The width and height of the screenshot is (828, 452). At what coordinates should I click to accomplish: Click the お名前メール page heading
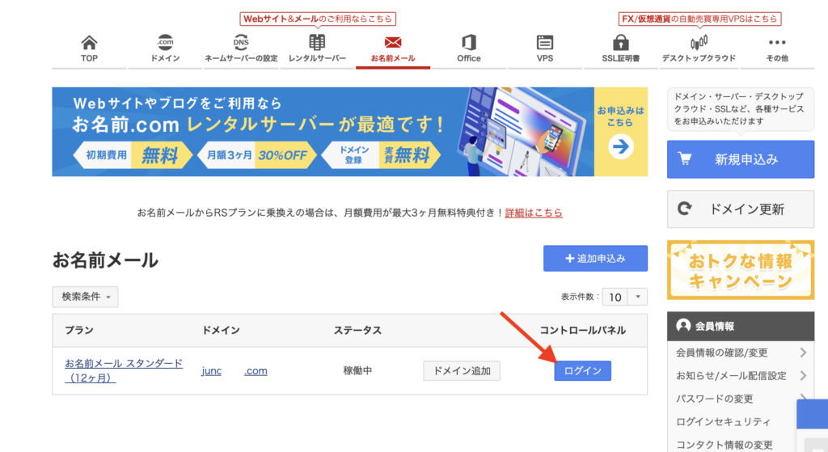[x=105, y=260]
